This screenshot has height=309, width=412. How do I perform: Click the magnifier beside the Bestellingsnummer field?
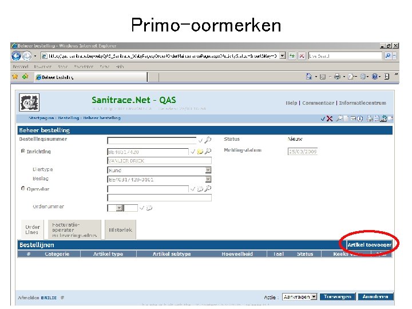pos(208,140)
